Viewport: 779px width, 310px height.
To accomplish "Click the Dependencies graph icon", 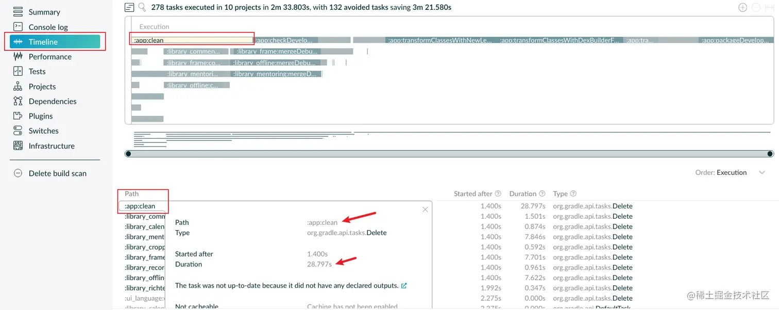I will coord(18,101).
